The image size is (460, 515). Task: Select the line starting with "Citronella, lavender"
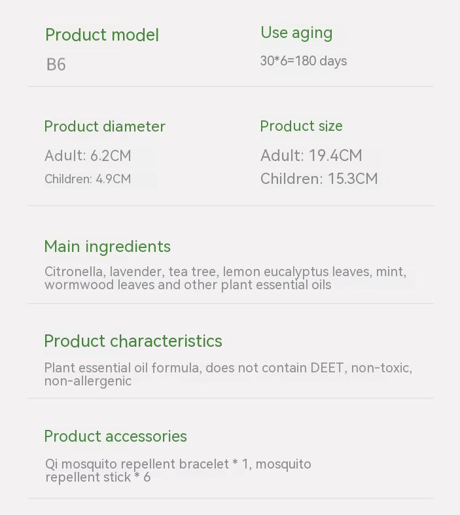[x=225, y=272]
